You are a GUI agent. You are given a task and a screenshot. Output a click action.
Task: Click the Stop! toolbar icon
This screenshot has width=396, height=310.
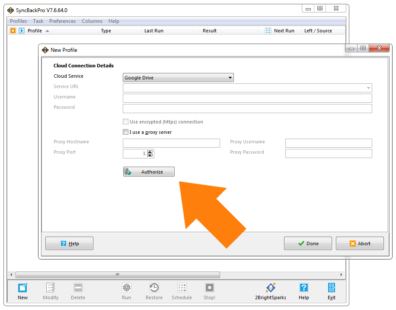click(210, 288)
